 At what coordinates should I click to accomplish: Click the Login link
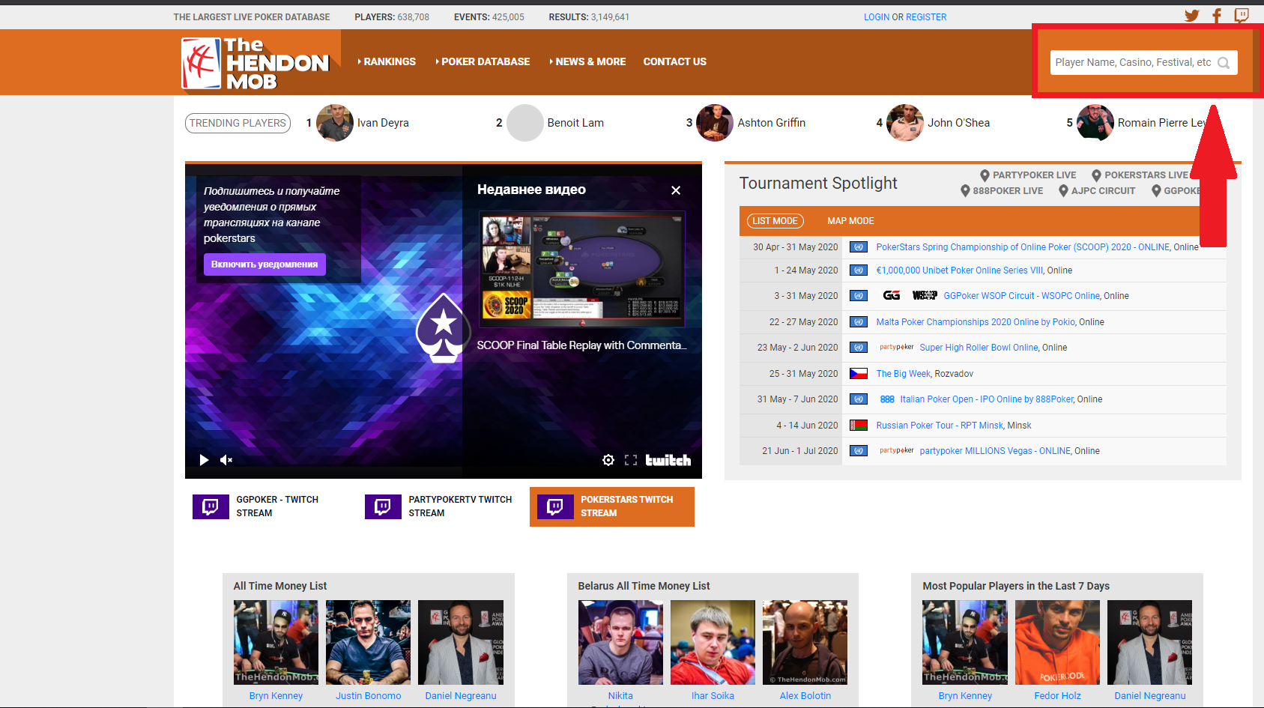876,16
